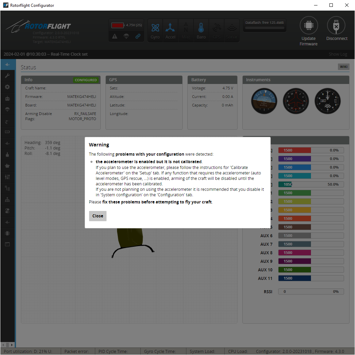Click the link status icon under battery

click(x=138, y=36)
